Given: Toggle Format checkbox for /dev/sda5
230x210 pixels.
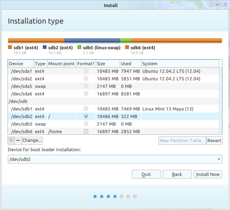Looking at the screenshot, I should 86,86.
